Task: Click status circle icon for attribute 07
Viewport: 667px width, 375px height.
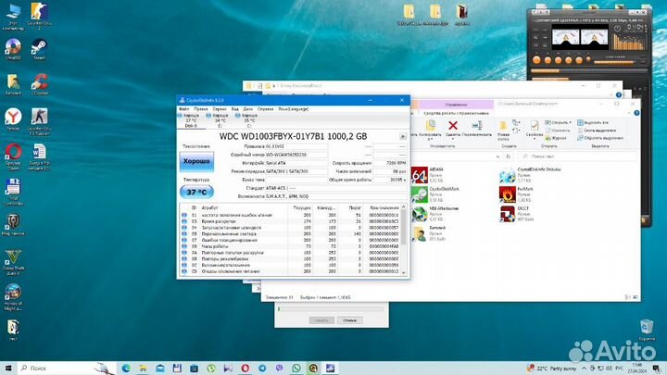Action: click(x=184, y=240)
